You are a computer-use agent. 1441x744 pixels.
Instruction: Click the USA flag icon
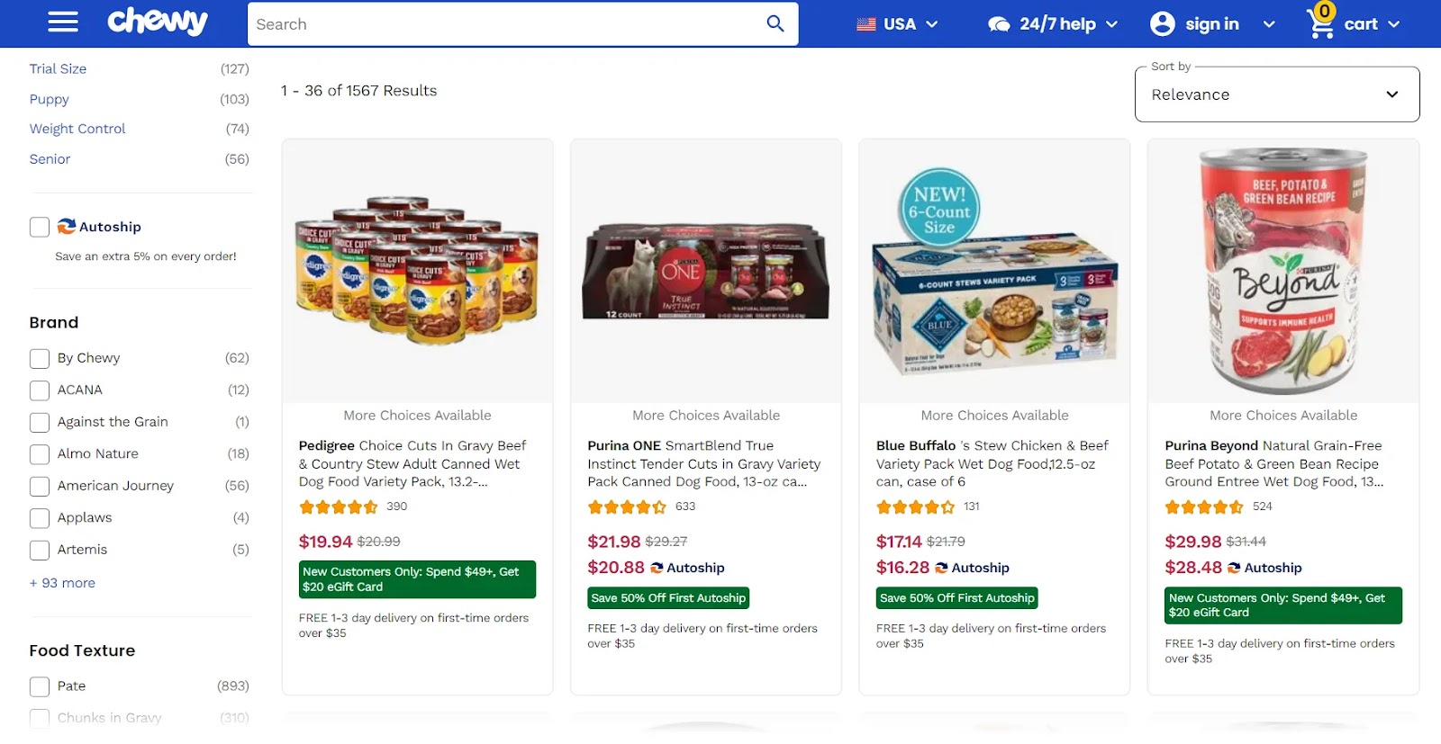(867, 24)
